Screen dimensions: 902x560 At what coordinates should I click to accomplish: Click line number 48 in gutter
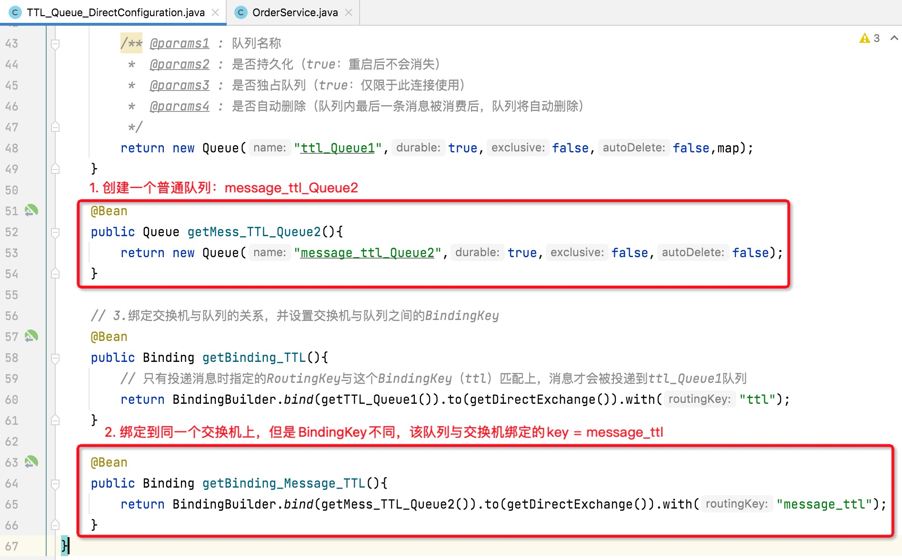click(x=11, y=148)
